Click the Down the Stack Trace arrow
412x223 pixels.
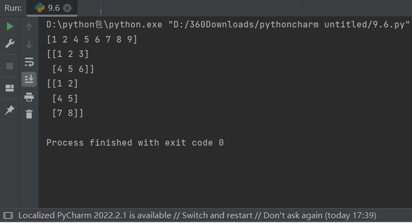(x=29, y=44)
